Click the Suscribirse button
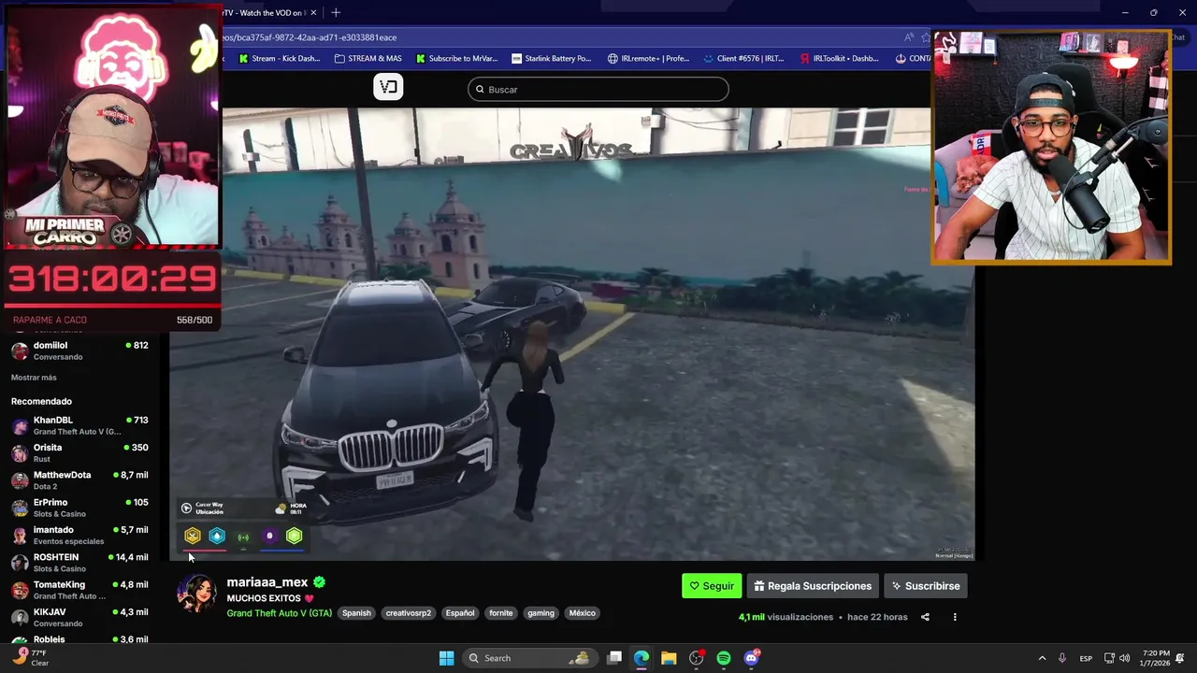Screen dimensions: 1197x673 926,586
